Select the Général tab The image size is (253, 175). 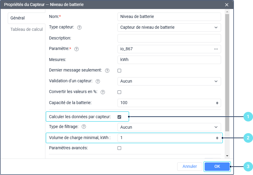pos(18,18)
